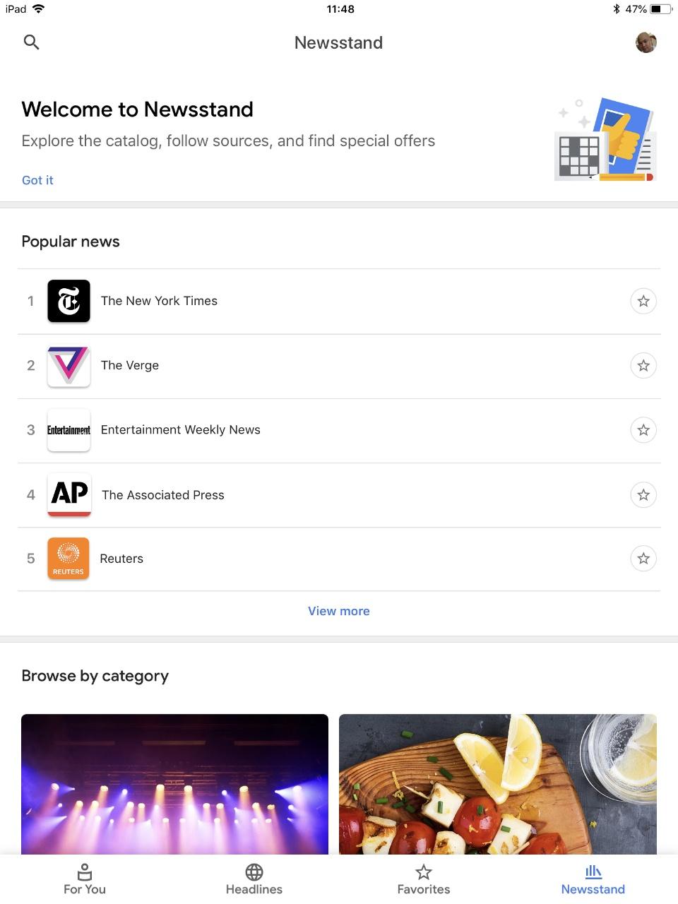Image resolution: width=678 pixels, height=904 pixels.
Task: Favorite The New York Times with star
Action: [x=643, y=302]
